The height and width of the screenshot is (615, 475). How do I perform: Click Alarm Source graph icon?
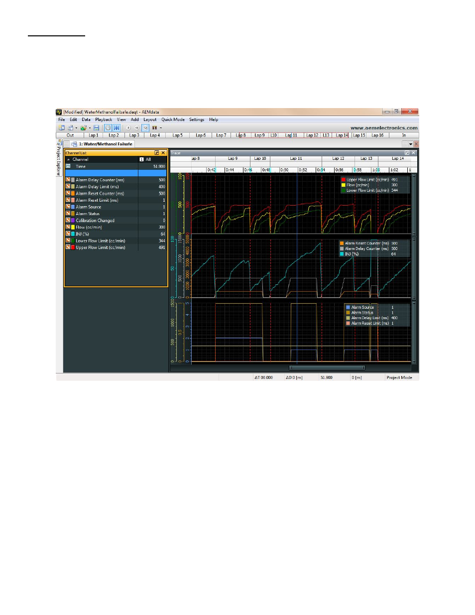coord(68,207)
